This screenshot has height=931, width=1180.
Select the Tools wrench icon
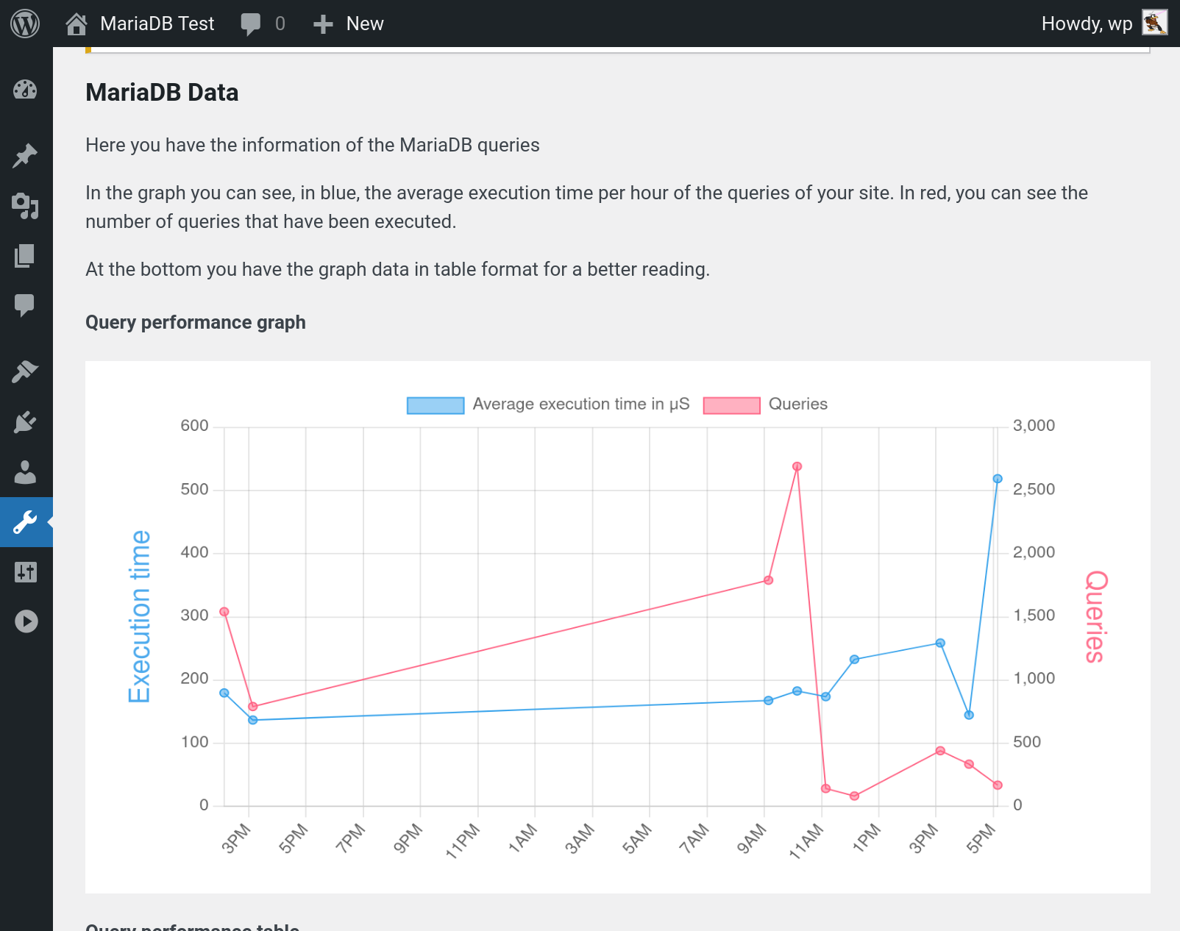coord(25,522)
